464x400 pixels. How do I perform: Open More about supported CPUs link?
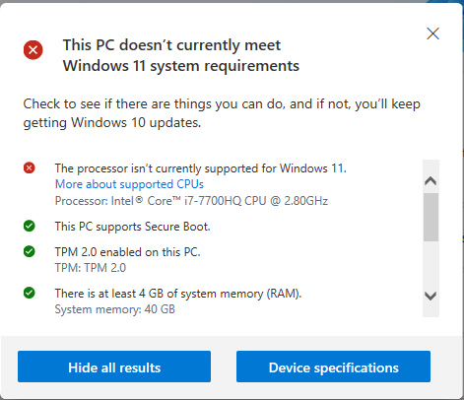(129, 184)
